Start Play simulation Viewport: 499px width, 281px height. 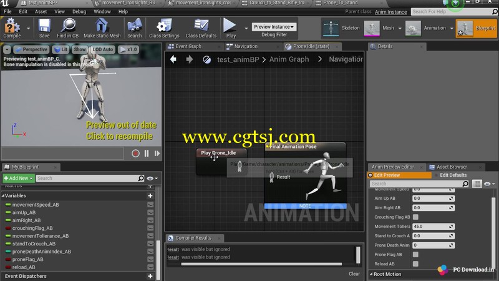[230, 28]
